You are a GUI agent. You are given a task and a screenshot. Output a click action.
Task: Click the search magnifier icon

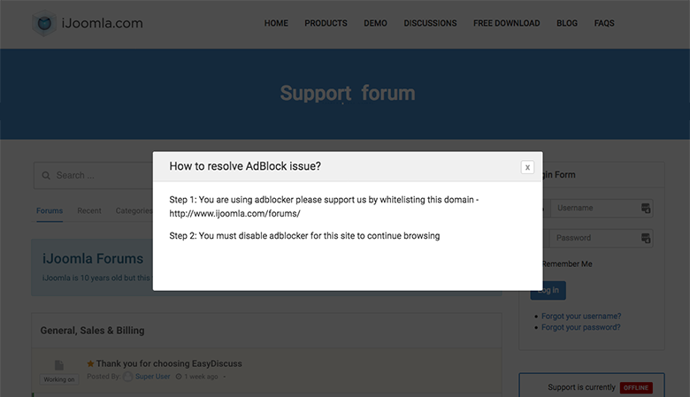coord(45,175)
